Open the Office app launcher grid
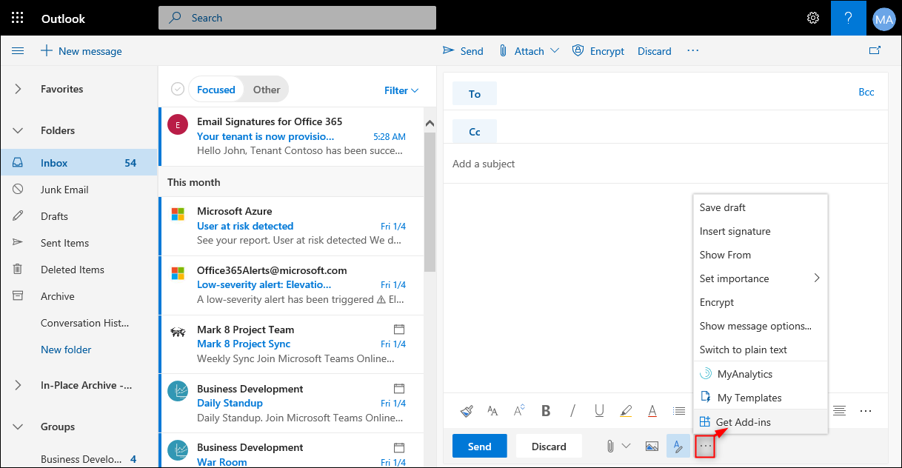Image resolution: width=902 pixels, height=468 pixels. [17, 17]
